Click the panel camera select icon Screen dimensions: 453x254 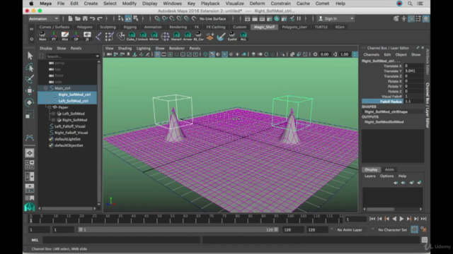[109, 54]
